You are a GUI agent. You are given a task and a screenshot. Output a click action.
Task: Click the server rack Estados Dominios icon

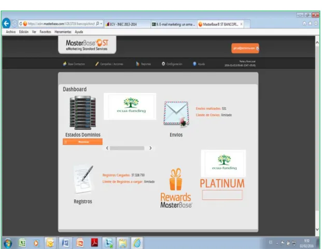point(83,113)
